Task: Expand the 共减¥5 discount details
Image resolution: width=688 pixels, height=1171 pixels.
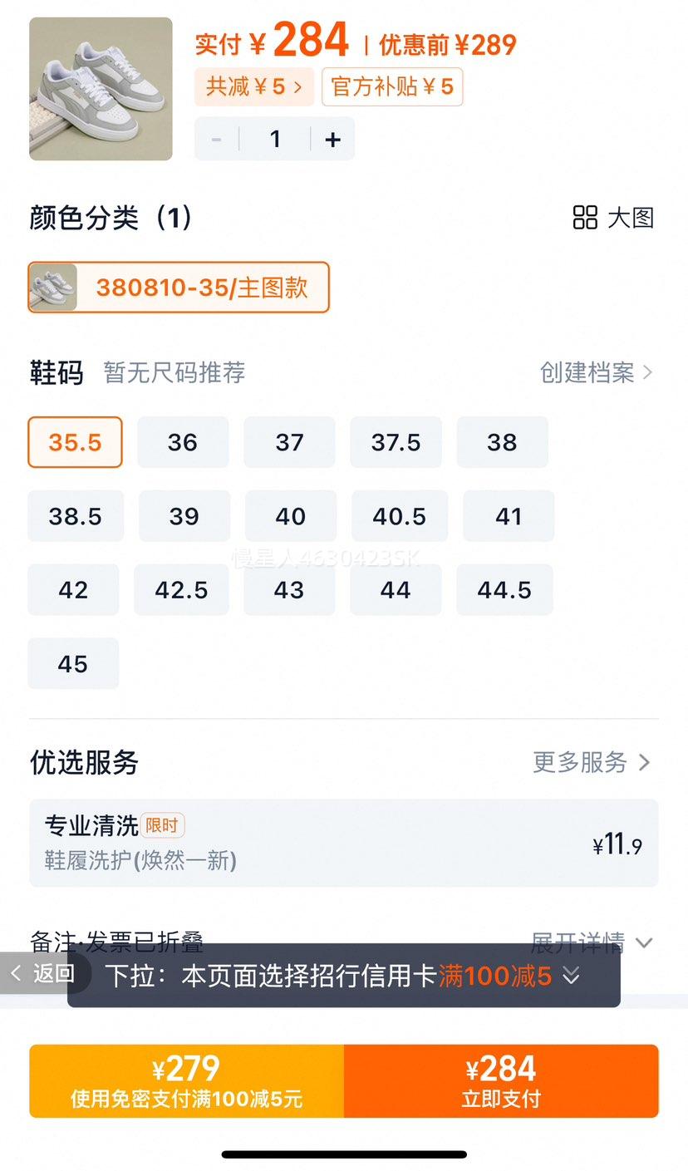Action: click(254, 86)
